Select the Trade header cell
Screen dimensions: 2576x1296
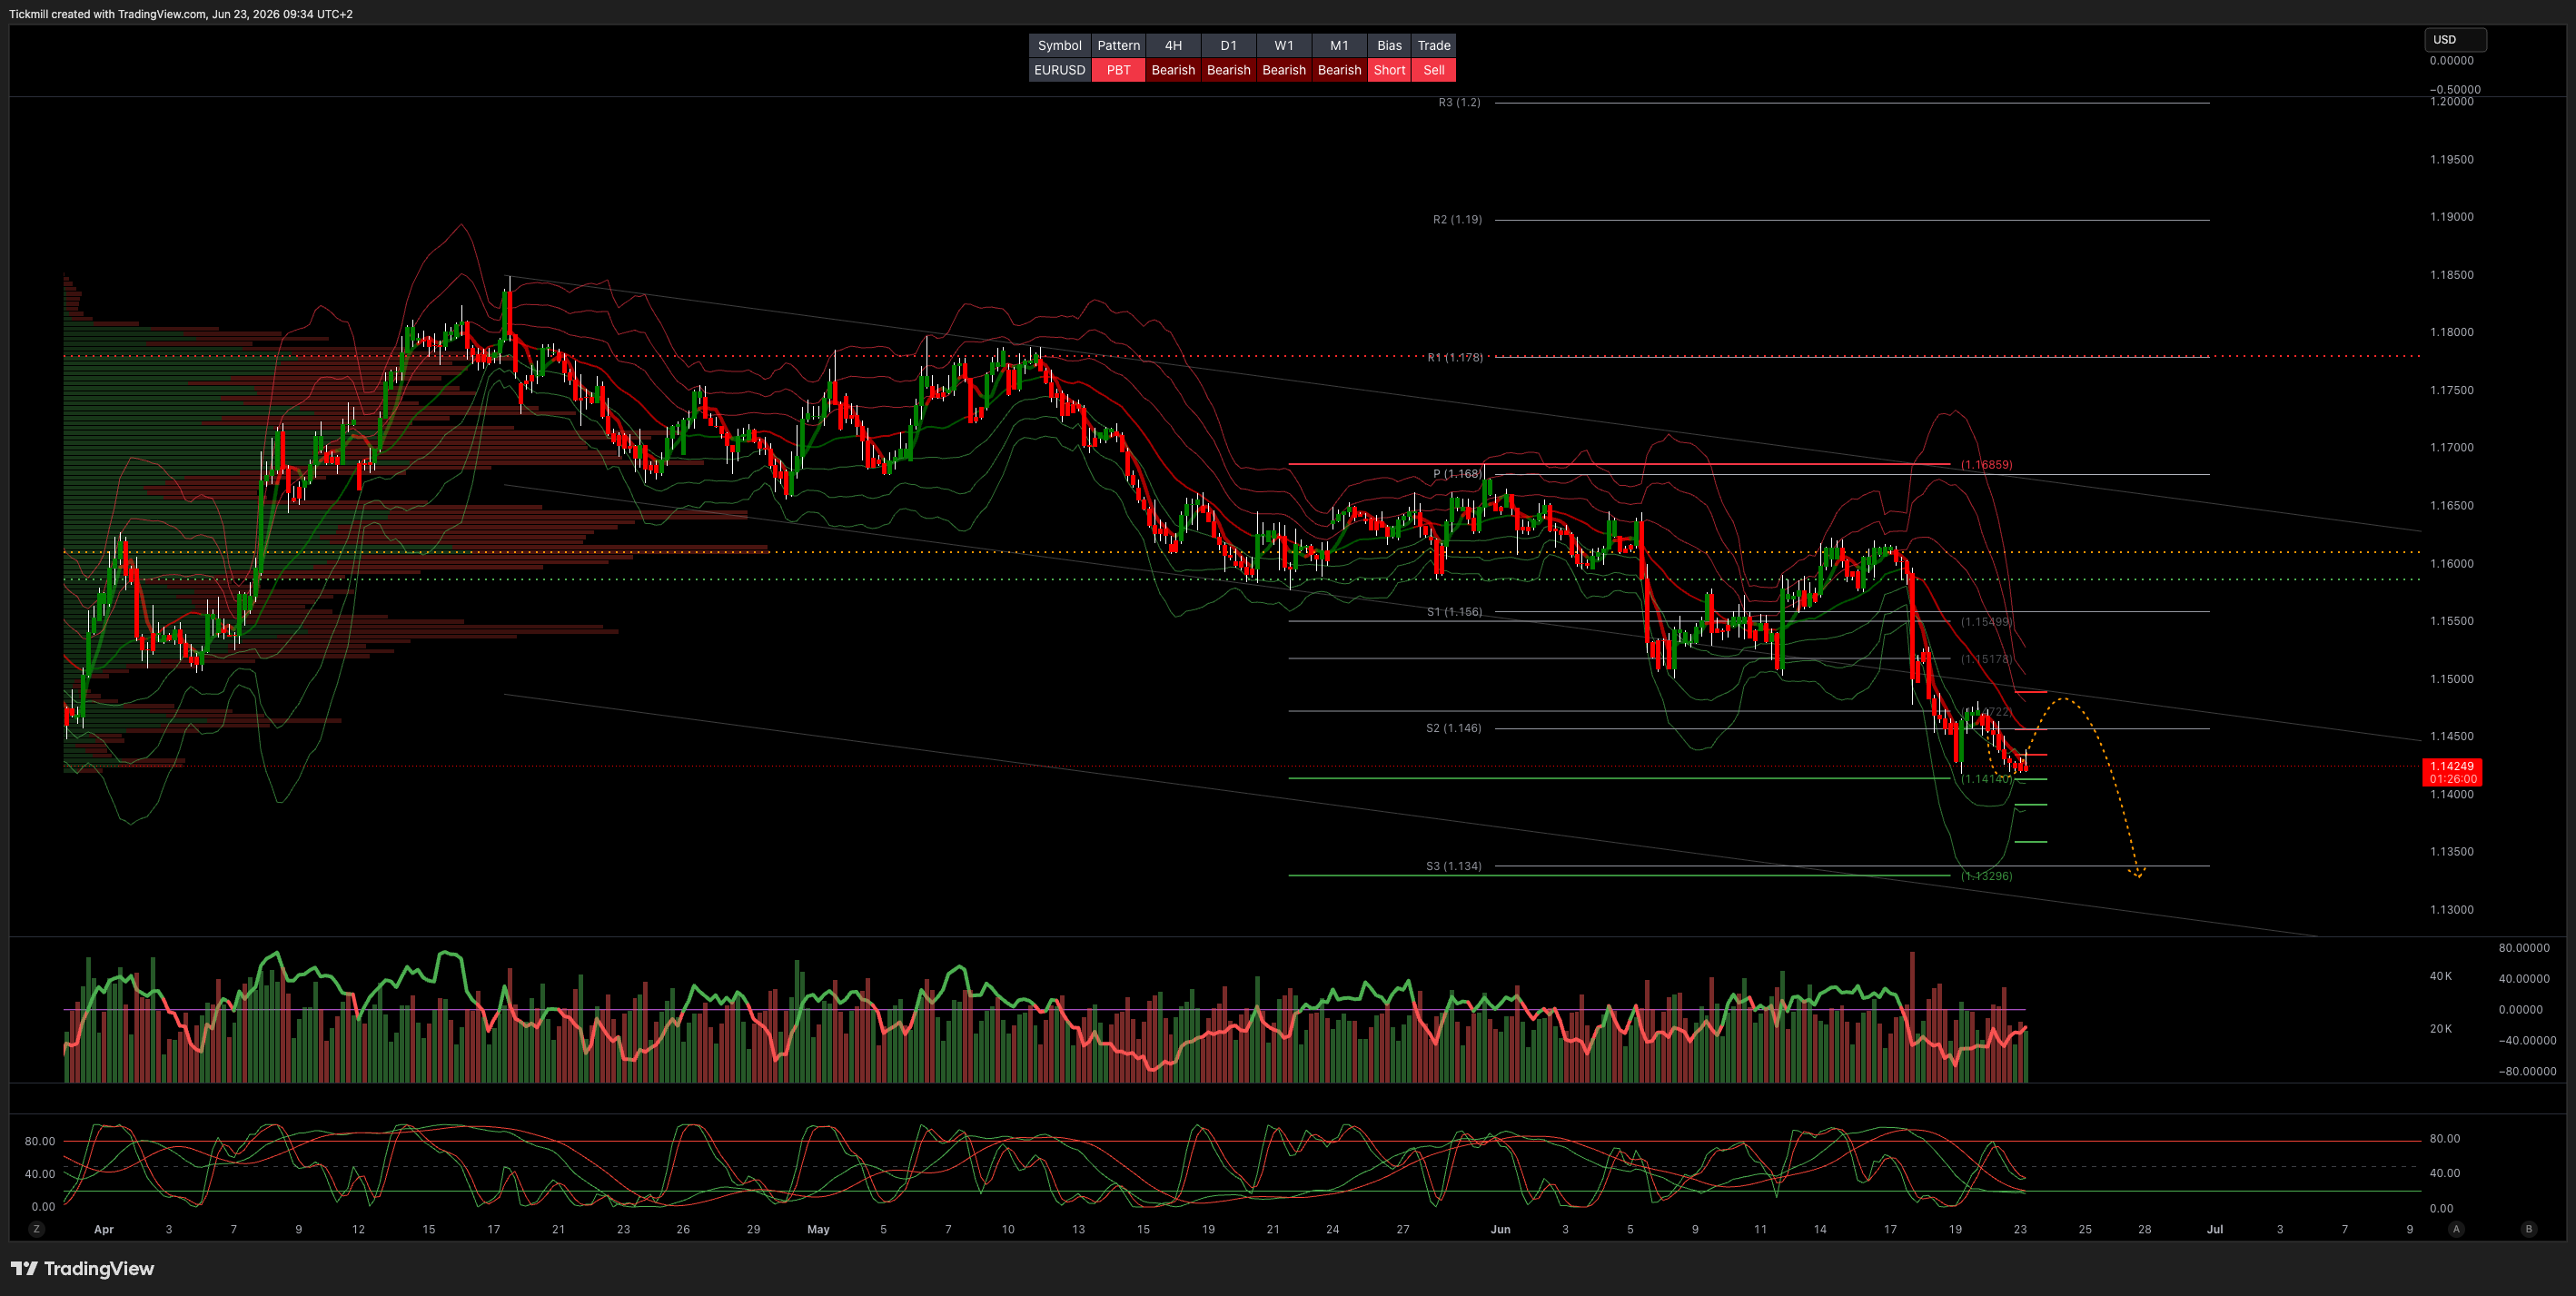click(x=1434, y=45)
